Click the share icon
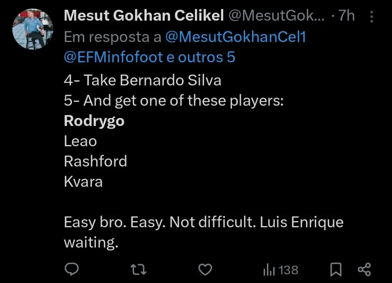This screenshot has height=283, width=392. click(364, 270)
